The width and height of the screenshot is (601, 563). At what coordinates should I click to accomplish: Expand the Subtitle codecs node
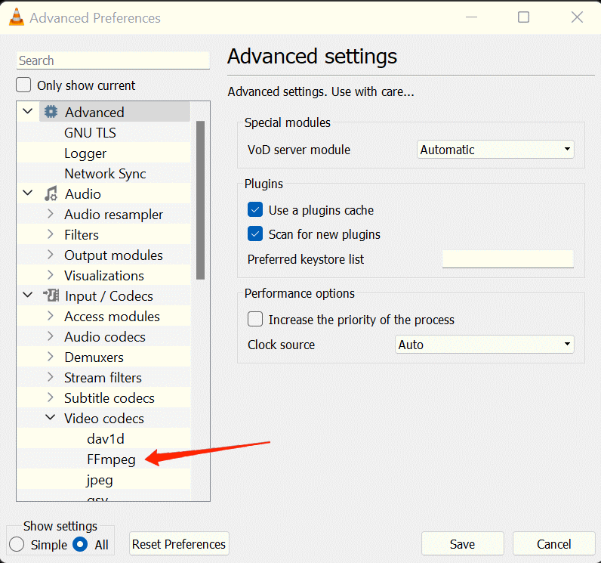tap(51, 397)
